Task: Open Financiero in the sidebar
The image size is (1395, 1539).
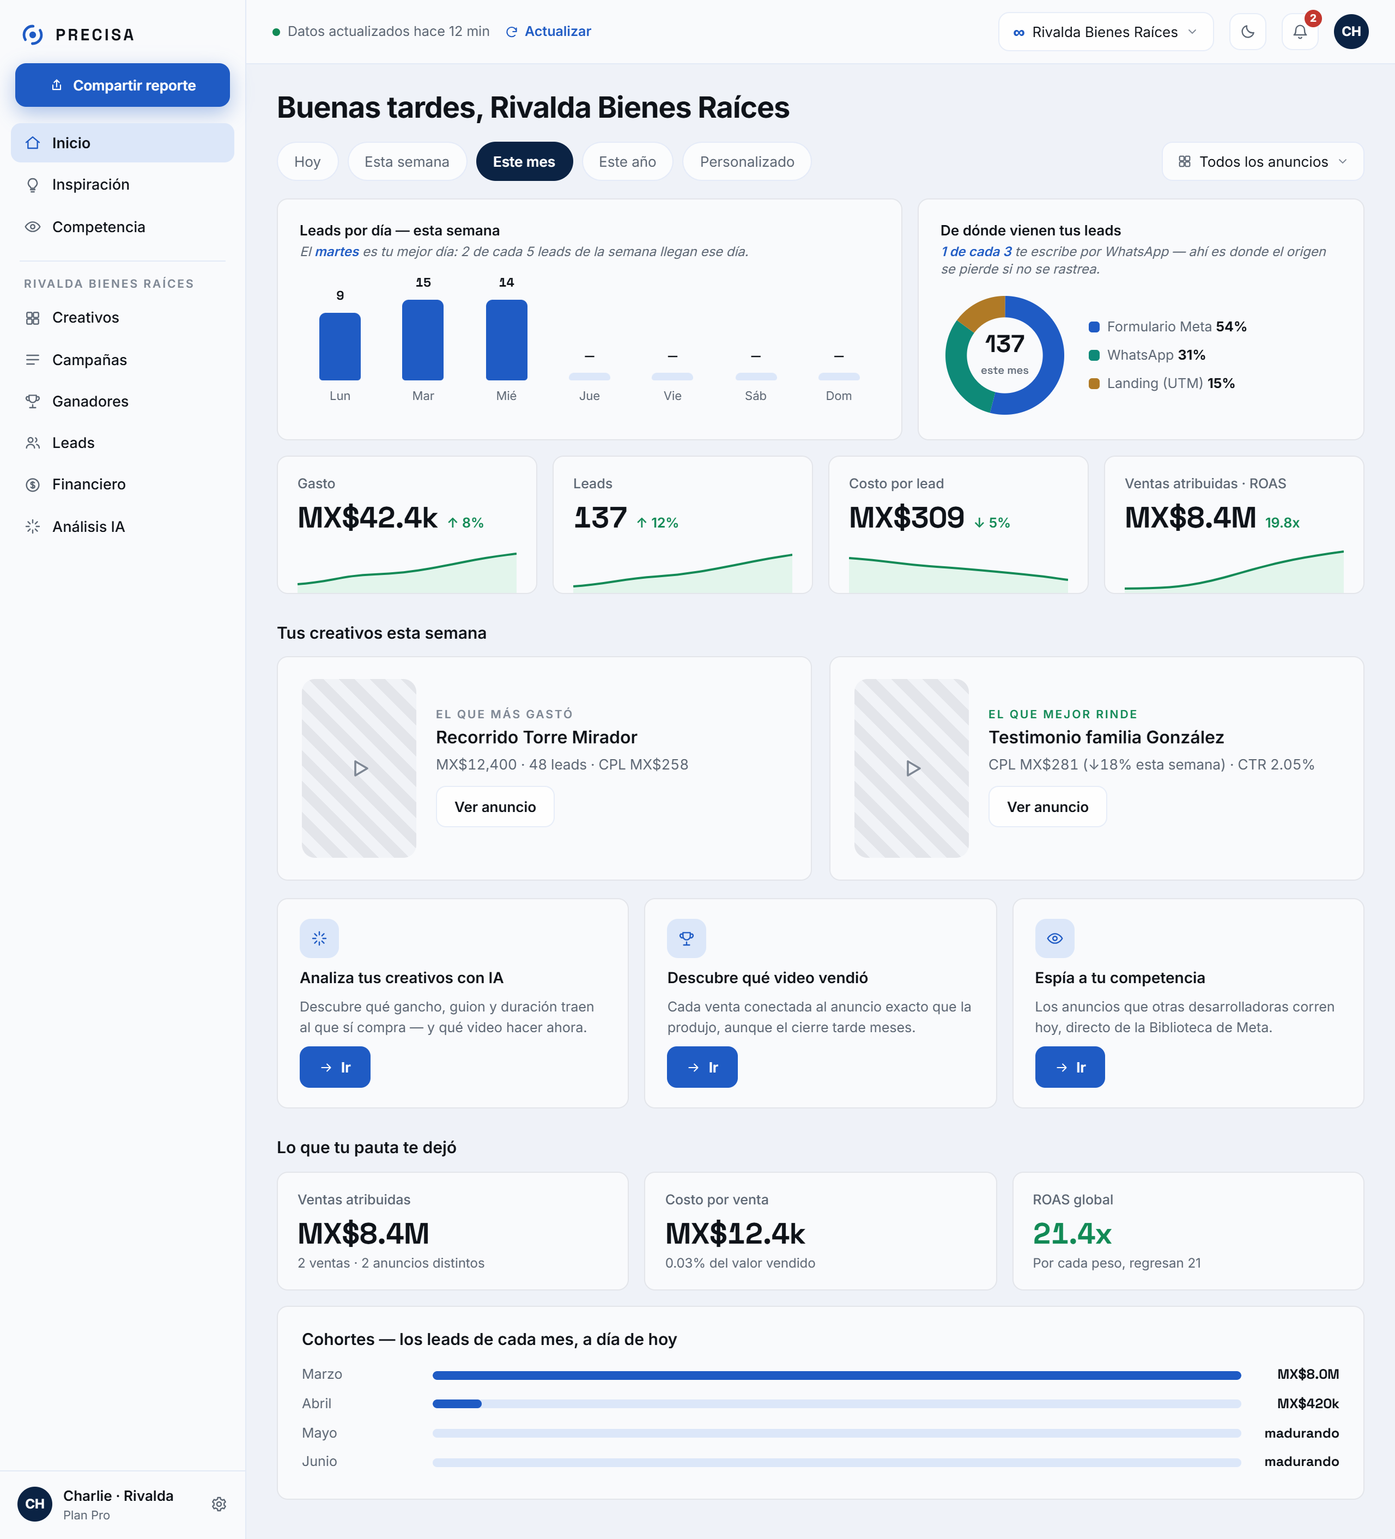Action: click(122, 484)
